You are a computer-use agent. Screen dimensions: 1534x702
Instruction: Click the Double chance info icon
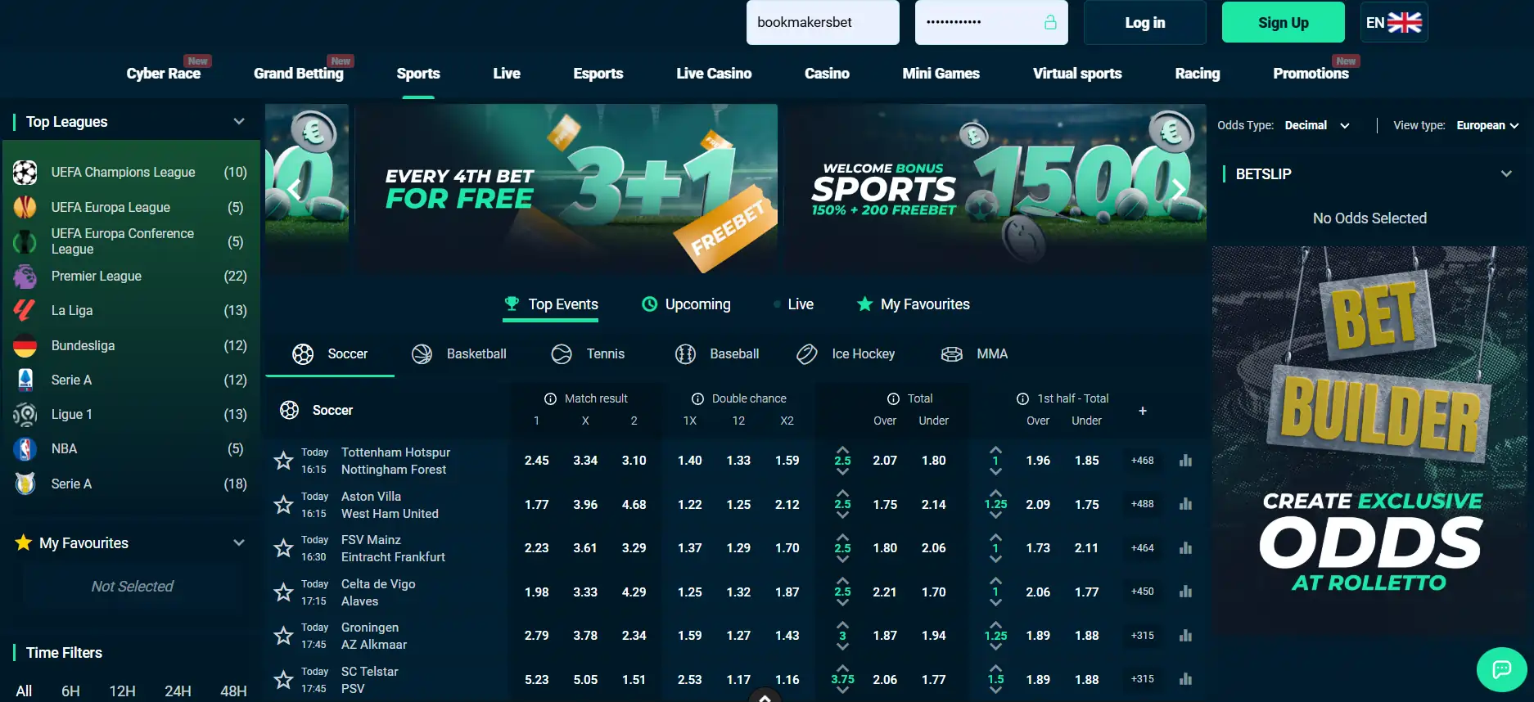click(697, 398)
